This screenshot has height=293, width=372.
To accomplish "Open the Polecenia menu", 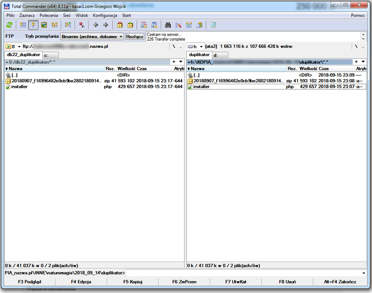I will pos(49,15).
